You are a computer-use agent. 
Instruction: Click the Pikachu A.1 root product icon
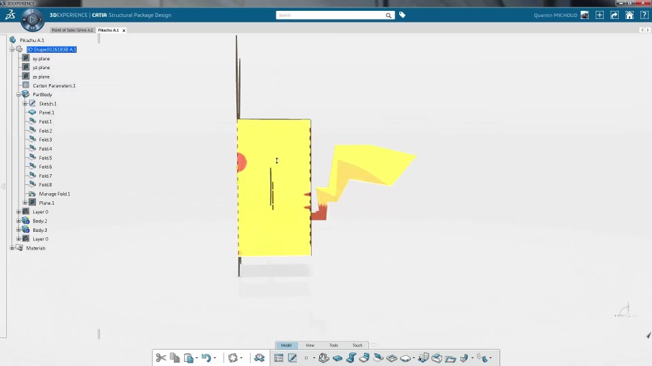tap(12, 40)
